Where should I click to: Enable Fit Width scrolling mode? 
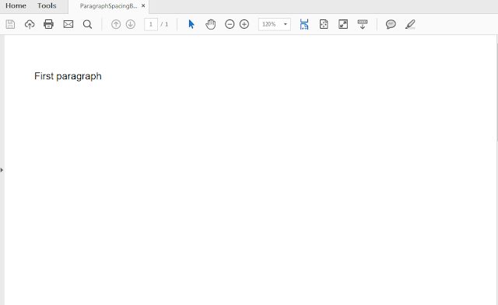[304, 24]
